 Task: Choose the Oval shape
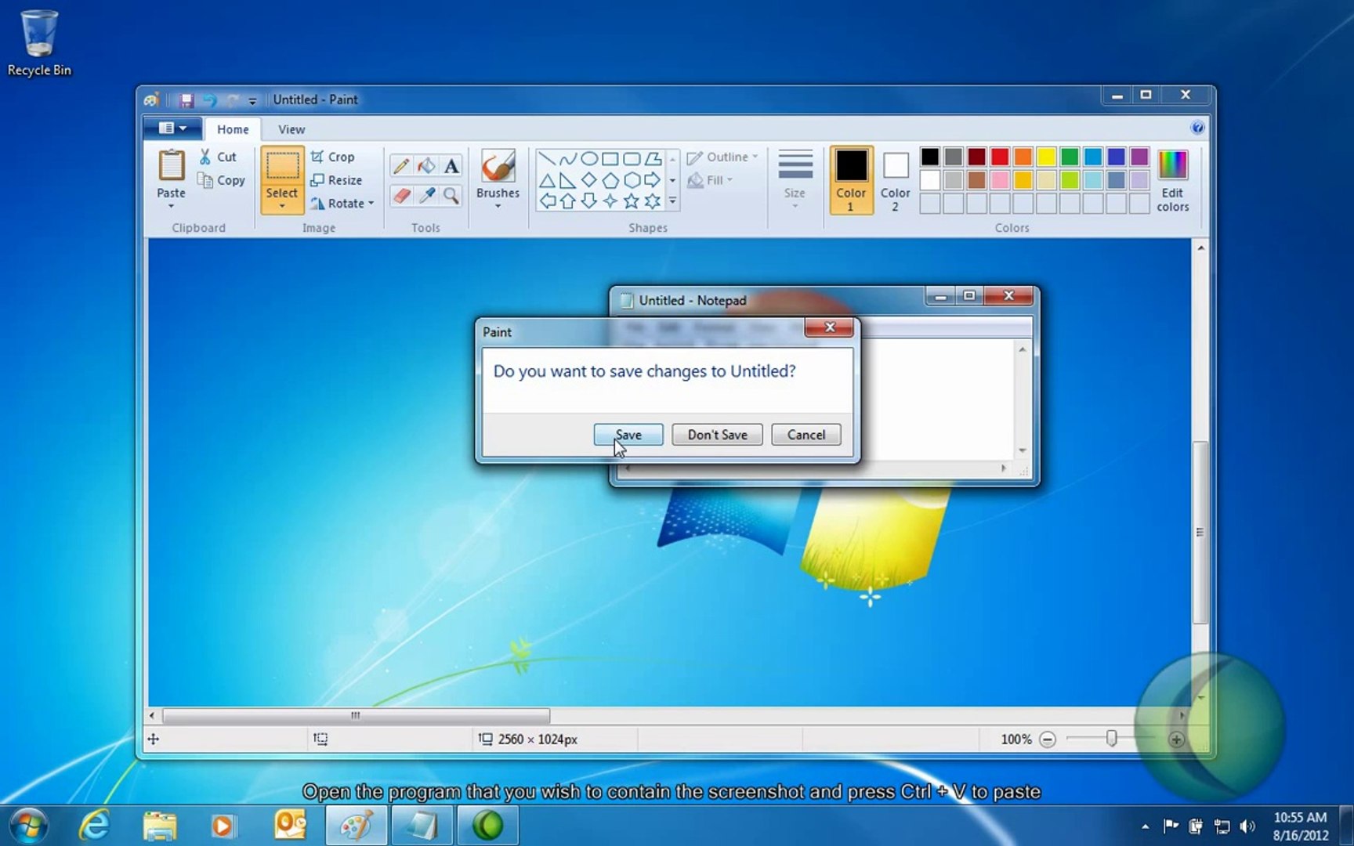click(x=589, y=159)
